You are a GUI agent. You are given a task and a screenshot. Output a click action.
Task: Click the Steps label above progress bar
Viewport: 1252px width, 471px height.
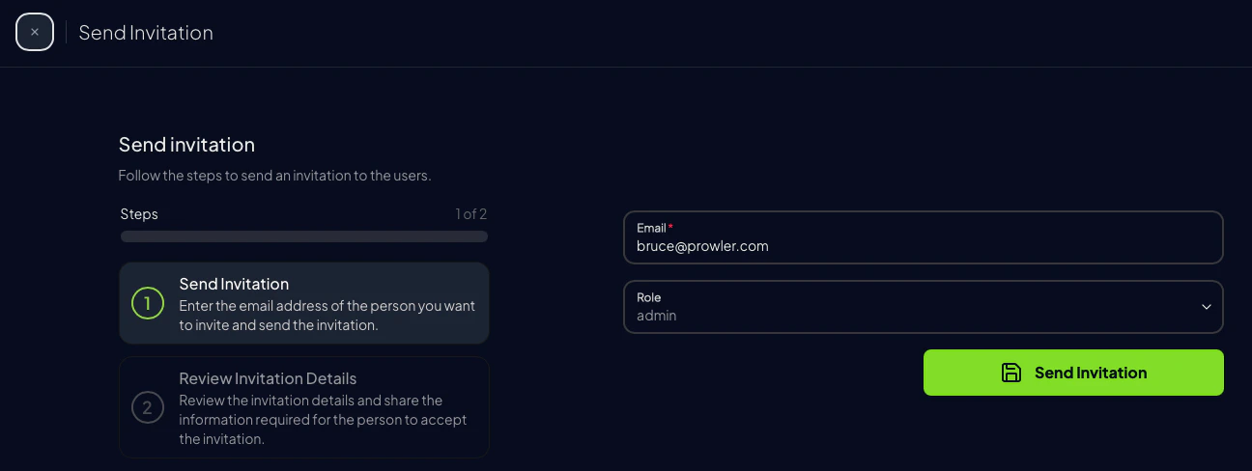139,214
